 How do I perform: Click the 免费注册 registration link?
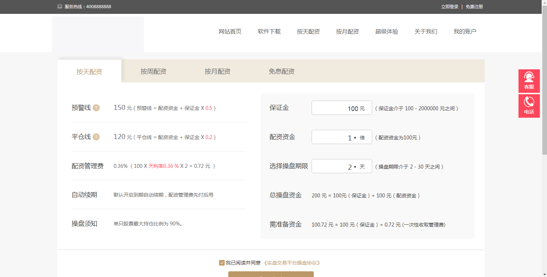click(474, 6)
